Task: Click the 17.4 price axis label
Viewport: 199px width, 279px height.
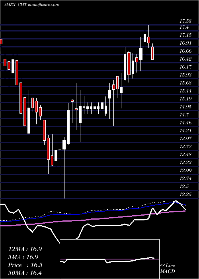Action: coord(184,27)
